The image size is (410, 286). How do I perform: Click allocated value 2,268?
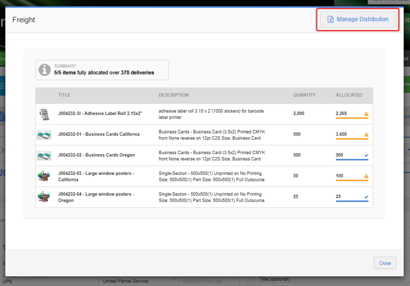click(341, 114)
